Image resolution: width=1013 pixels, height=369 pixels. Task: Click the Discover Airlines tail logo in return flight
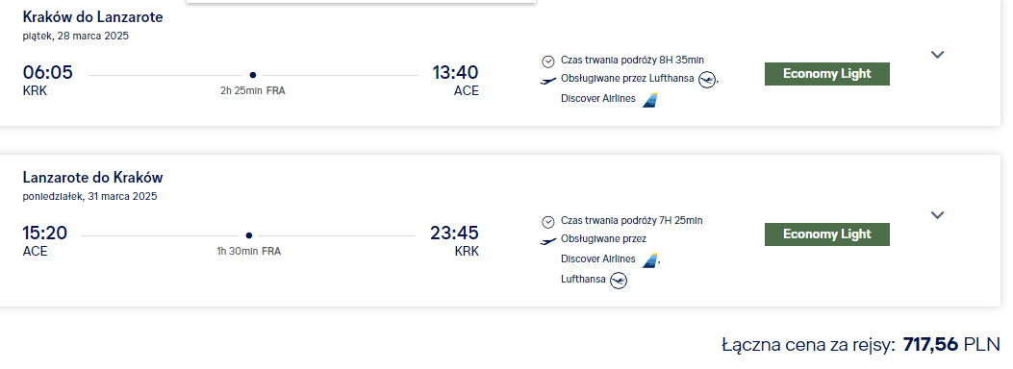coord(649,260)
